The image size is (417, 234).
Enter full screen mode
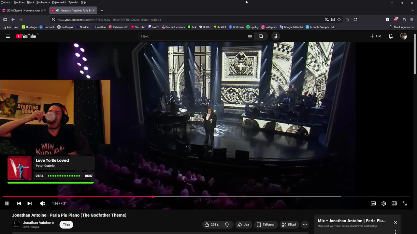[405, 203]
